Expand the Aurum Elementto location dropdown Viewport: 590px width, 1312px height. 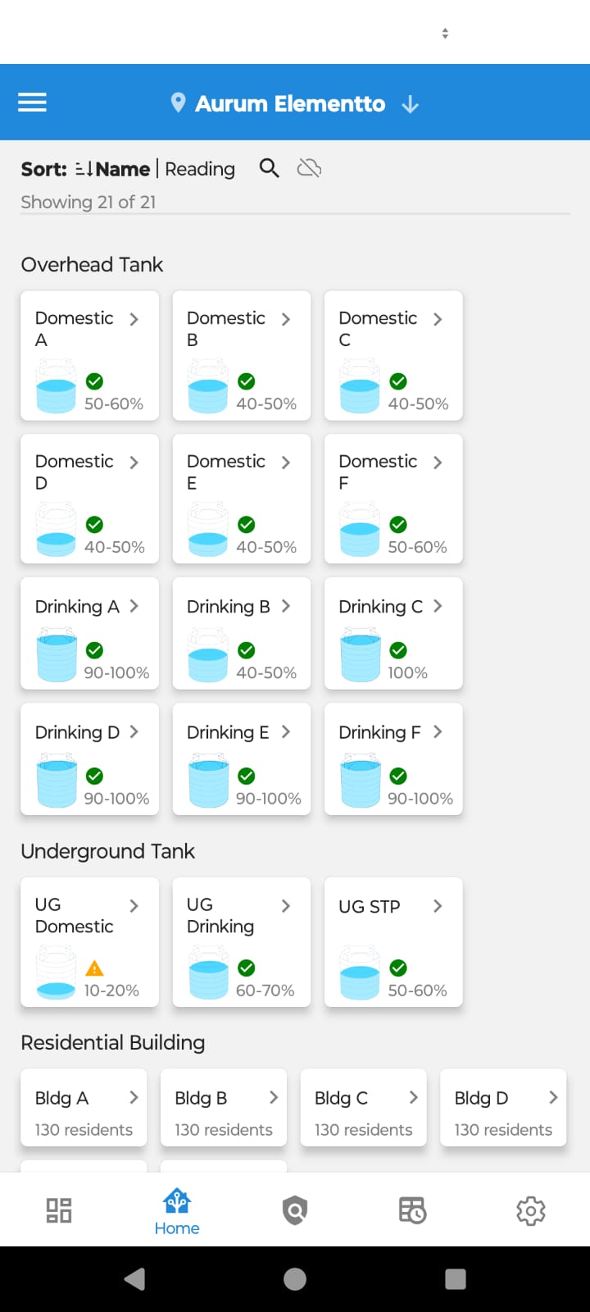pos(410,104)
